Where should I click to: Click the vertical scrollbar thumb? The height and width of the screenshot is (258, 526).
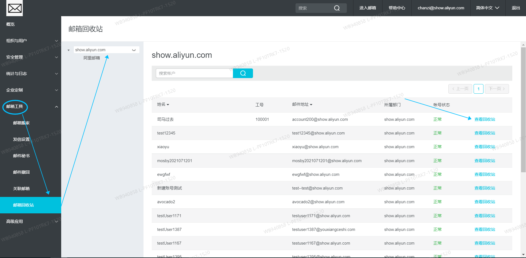click(x=523, y=110)
